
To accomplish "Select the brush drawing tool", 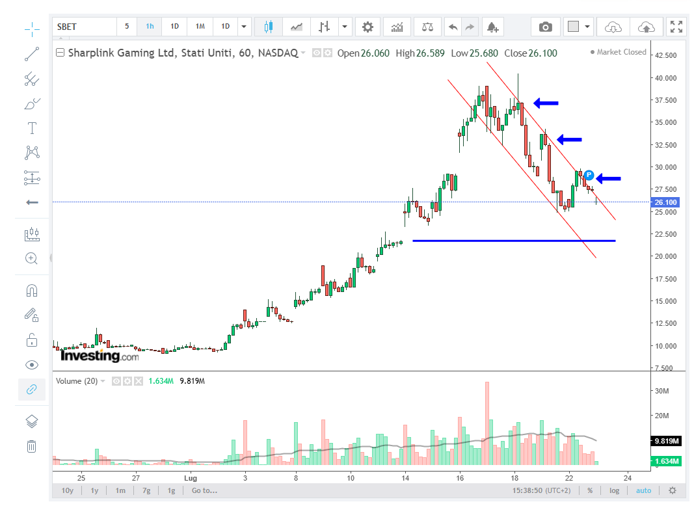I will [x=32, y=103].
